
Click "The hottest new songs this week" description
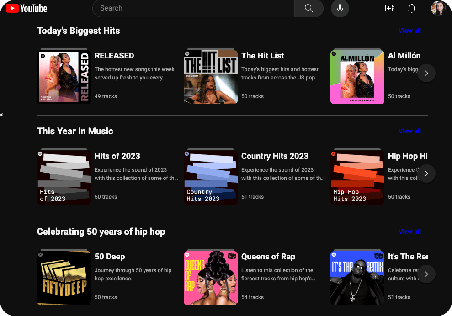click(x=135, y=74)
